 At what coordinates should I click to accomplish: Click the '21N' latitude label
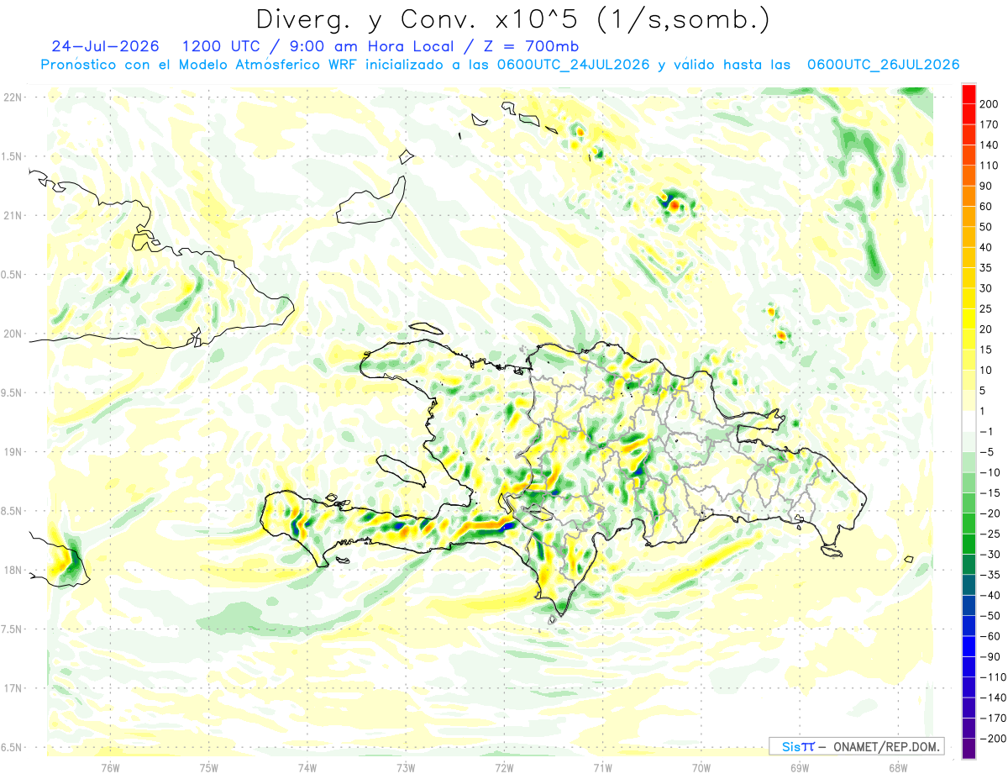pos(13,215)
